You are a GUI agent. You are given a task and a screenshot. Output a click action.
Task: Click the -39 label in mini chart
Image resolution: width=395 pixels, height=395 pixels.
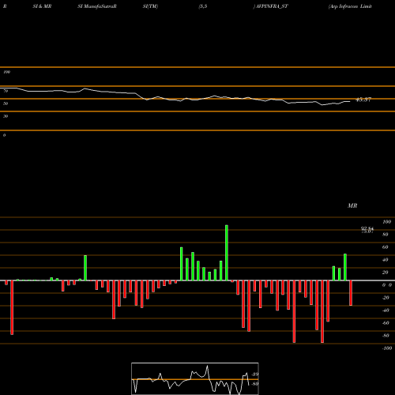pyautogui.click(x=254, y=374)
